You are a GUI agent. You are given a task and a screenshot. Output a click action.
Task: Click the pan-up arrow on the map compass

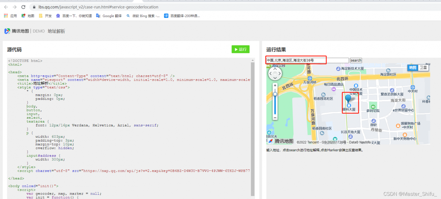[275, 69]
